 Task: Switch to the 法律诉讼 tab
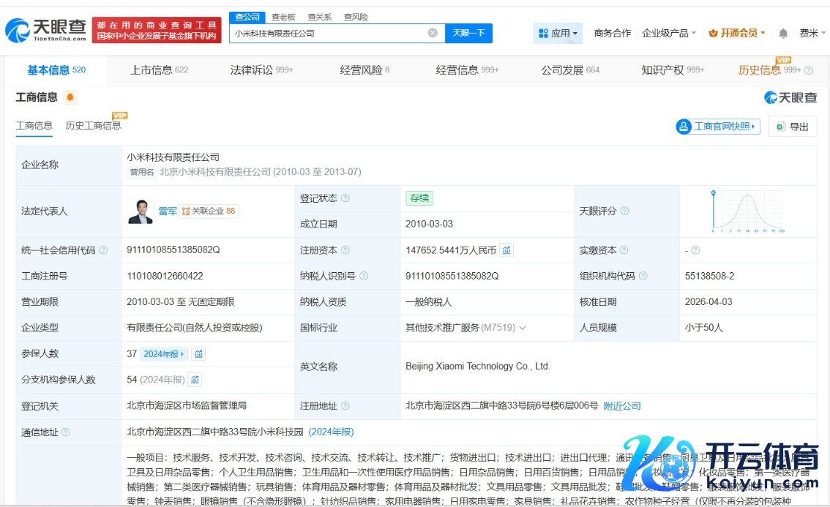261,70
